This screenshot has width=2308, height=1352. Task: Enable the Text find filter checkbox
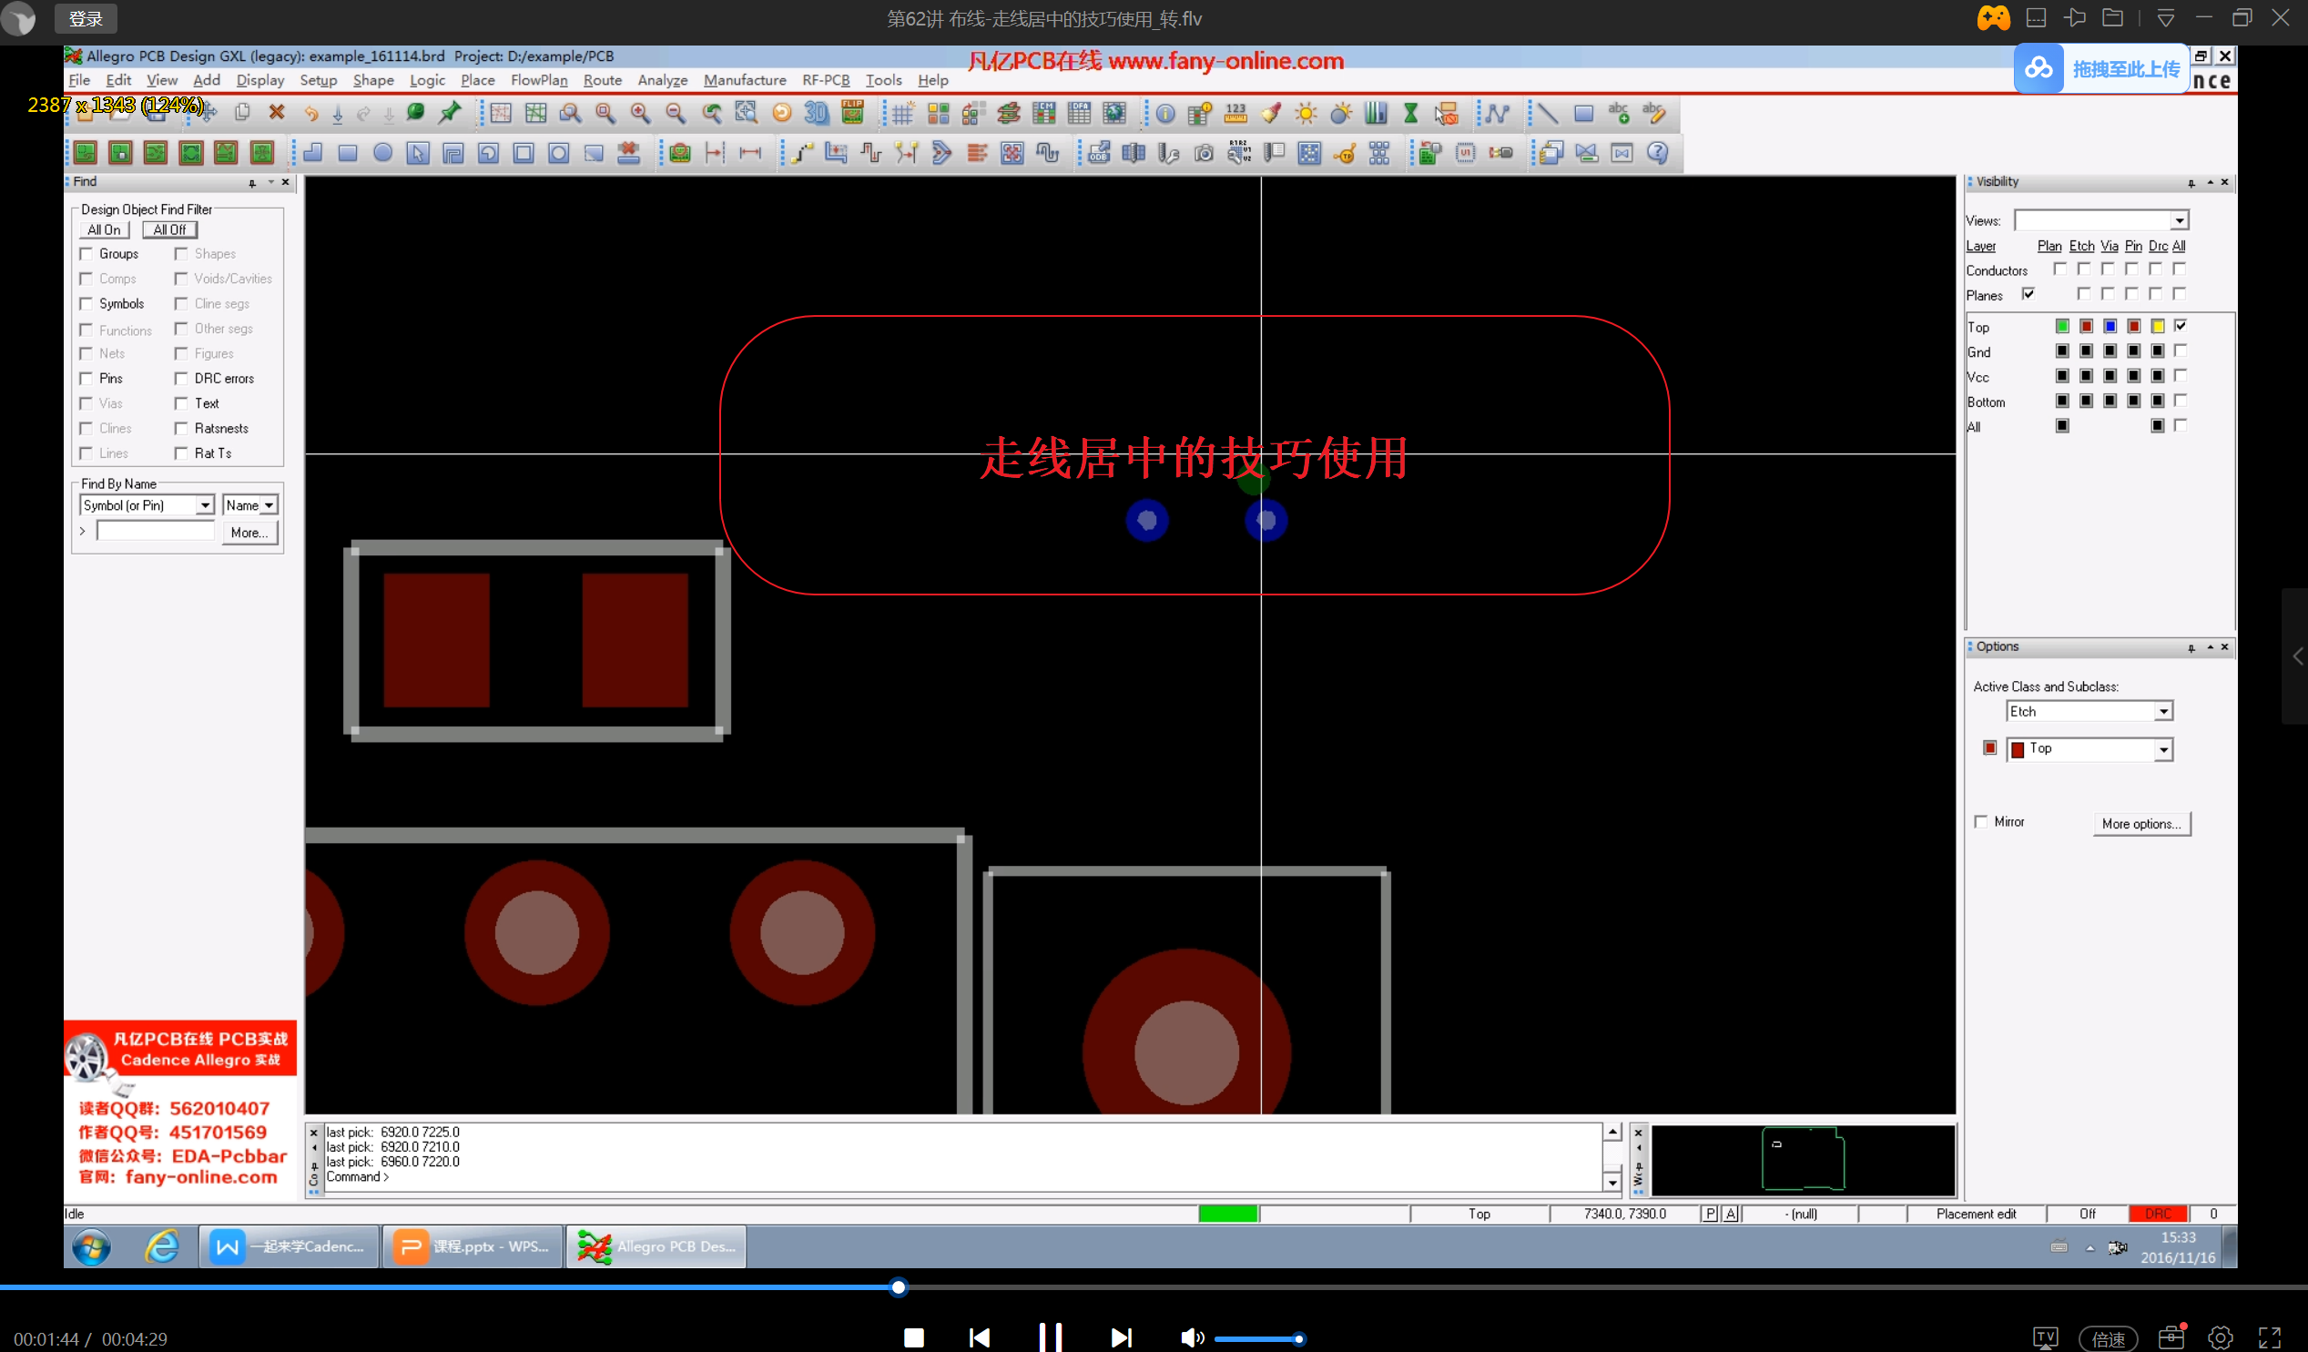click(x=181, y=403)
